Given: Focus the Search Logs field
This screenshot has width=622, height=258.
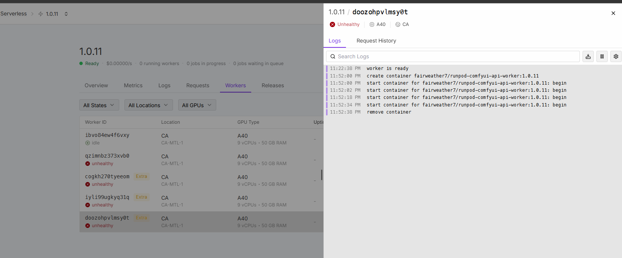Looking at the screenshot, I should coord(455,56).
